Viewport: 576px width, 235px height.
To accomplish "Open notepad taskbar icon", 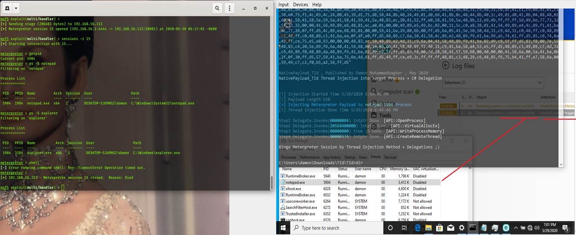I will (x=484, y=228).
